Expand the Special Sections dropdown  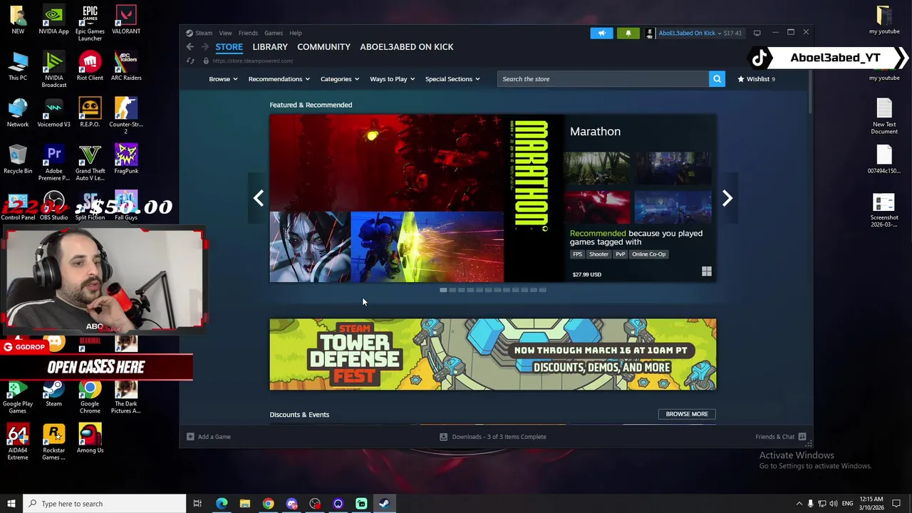tap(452, 79)
